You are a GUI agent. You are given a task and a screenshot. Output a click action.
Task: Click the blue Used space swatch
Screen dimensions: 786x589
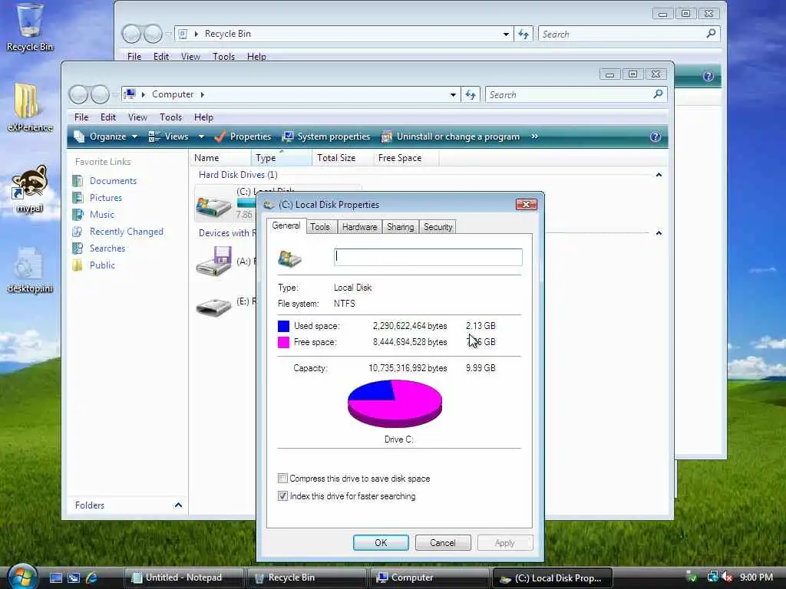point(283,326)
